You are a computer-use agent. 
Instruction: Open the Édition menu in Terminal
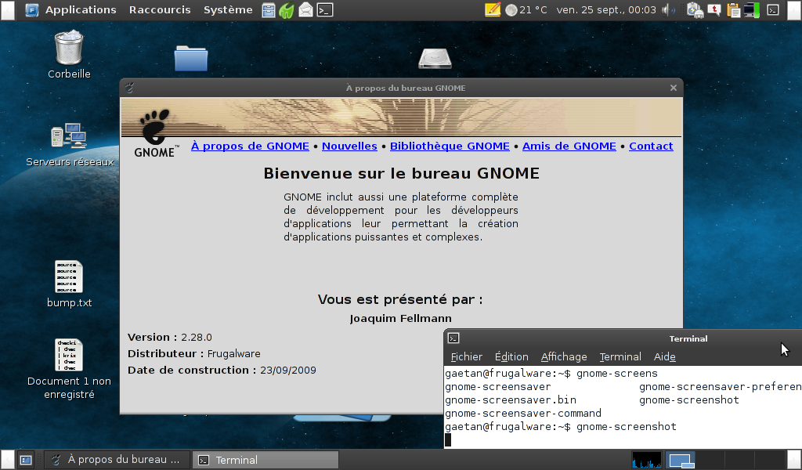[511, 357]
